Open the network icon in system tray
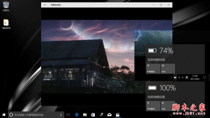Image resolution: width=210 pixels, height=118 pixels. (x=179, y=78)
